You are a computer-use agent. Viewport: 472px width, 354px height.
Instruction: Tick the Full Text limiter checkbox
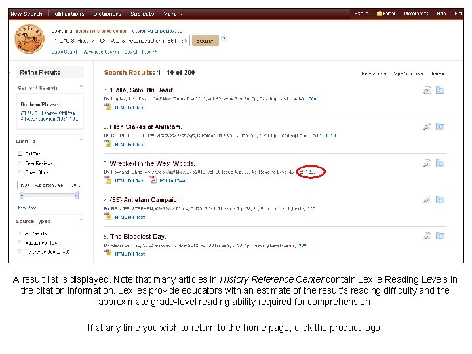[20, 154]
